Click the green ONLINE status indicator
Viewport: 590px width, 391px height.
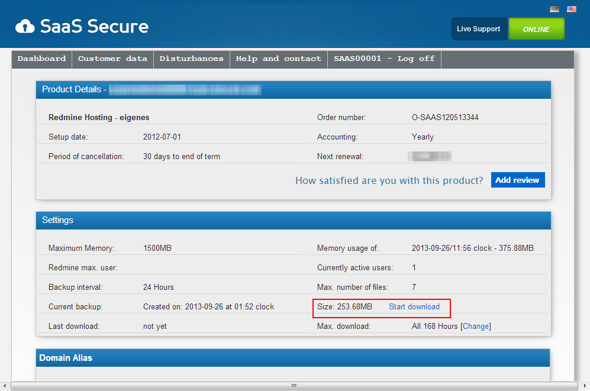[x=536, y=28]
